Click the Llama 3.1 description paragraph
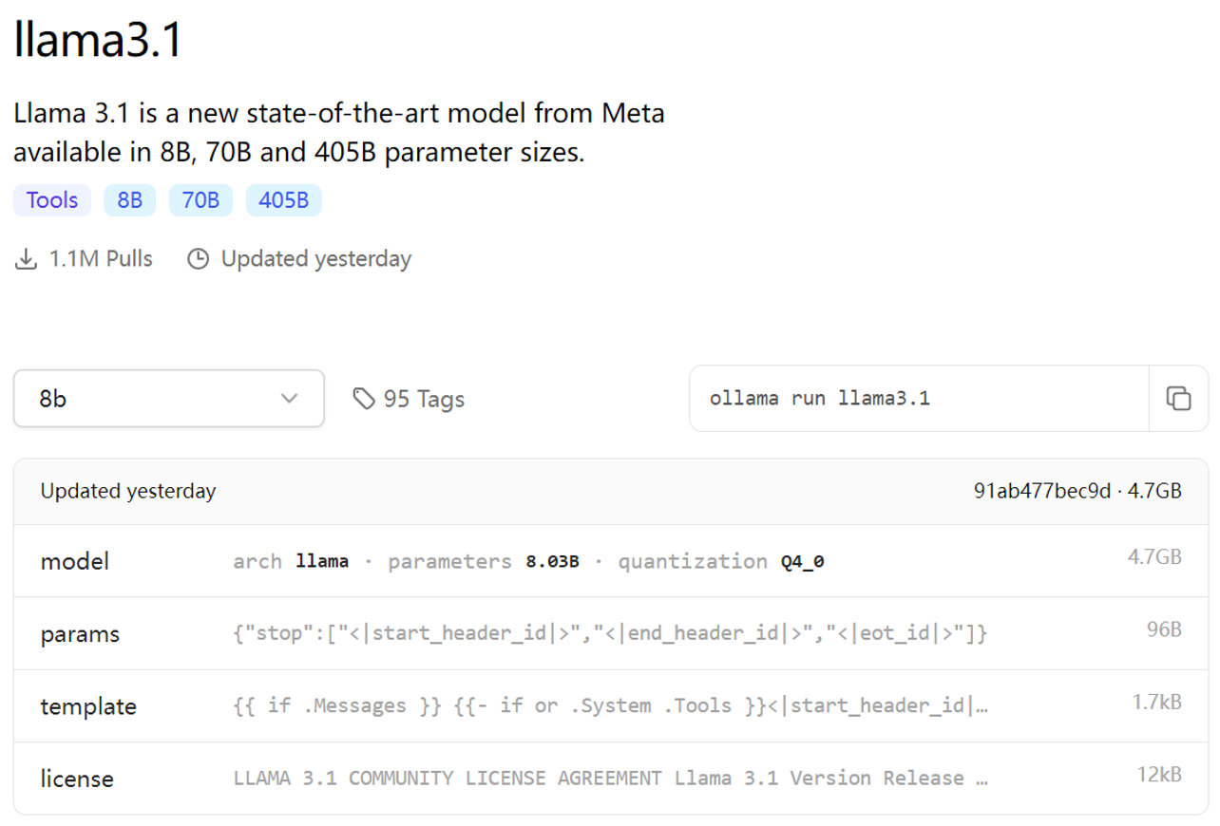The height and width of the screenshot is (826, 1220). pos(339,133)
